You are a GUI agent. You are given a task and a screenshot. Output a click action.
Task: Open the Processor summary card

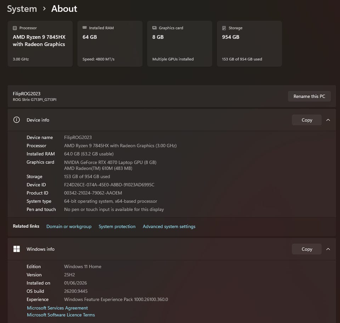(x=40, y=44)
